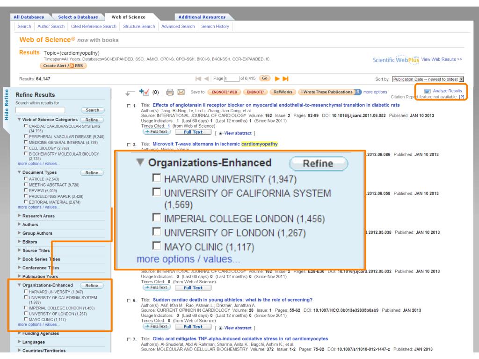Viewport: 479px width, 359px height.
Task: Check Peripheral Vascular Disease category
Action: click(26, 136)
